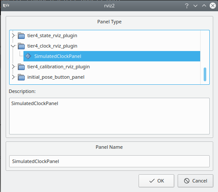Minimize the rviz2 dialog window
Image resolution: width=218 pixels, height=192 pixels.
[x=195, y=6]
